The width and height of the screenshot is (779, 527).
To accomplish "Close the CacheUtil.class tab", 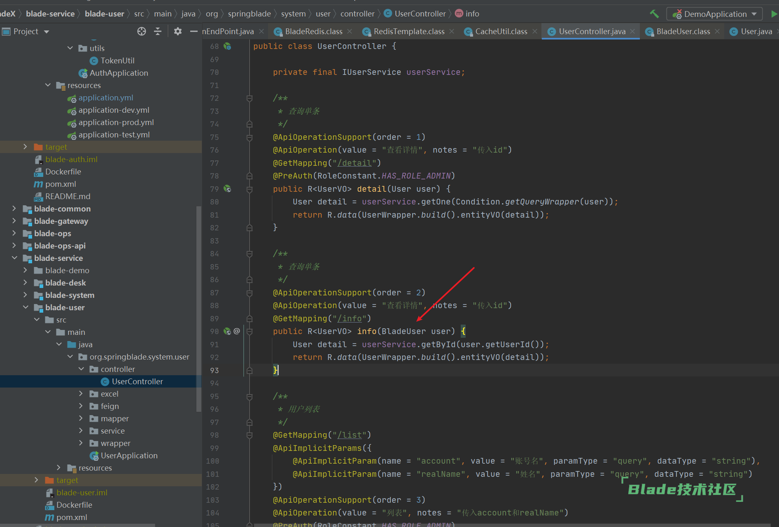I will click(x=534, y=31).
